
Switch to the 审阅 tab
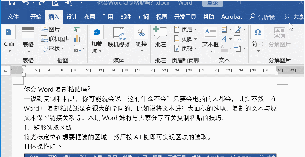point(144,17)
